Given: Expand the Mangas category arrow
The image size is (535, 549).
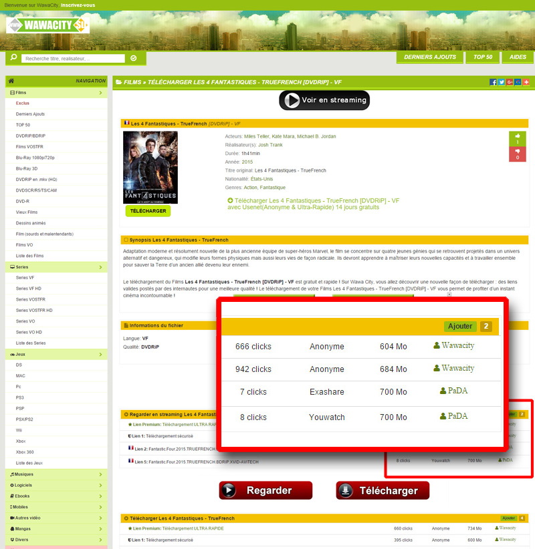Looking at the screenshot, I should [x=100, y=529].
